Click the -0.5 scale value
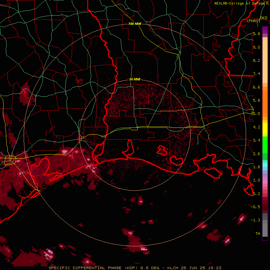Image resolution: width=270 pixels, height=270 pixels. pos(255,207)
